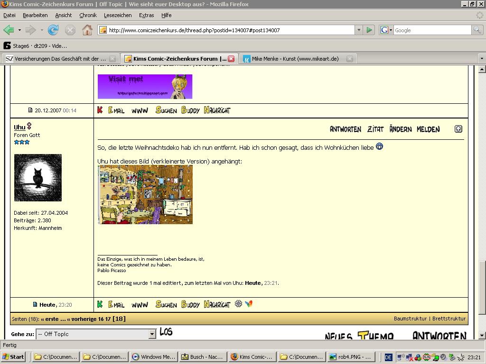The image size is (486, 364).
Task: Open the Lesezeichen menu
Action: click(x=118, y=15)
